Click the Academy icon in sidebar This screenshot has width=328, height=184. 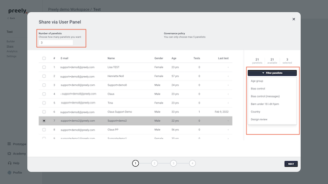(9, 154)
